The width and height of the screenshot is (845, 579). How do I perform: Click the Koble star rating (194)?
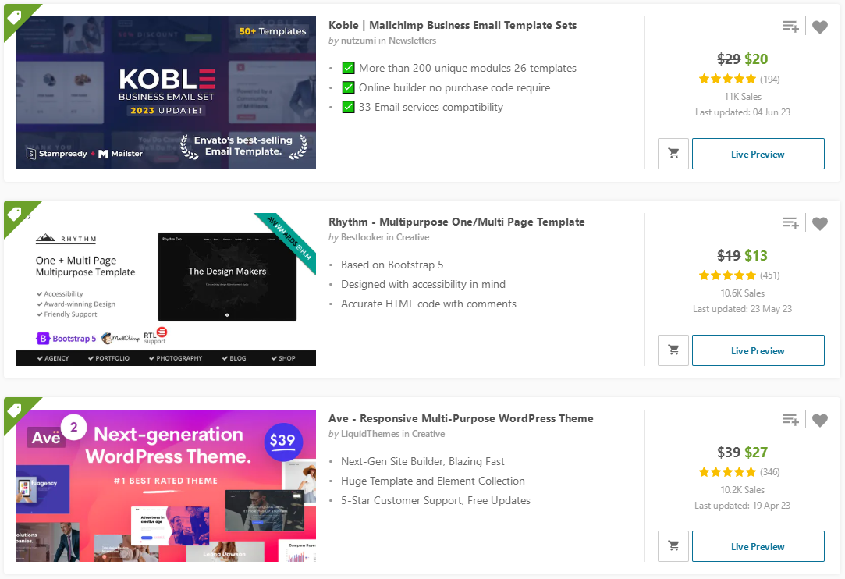[x=740, y=80]
